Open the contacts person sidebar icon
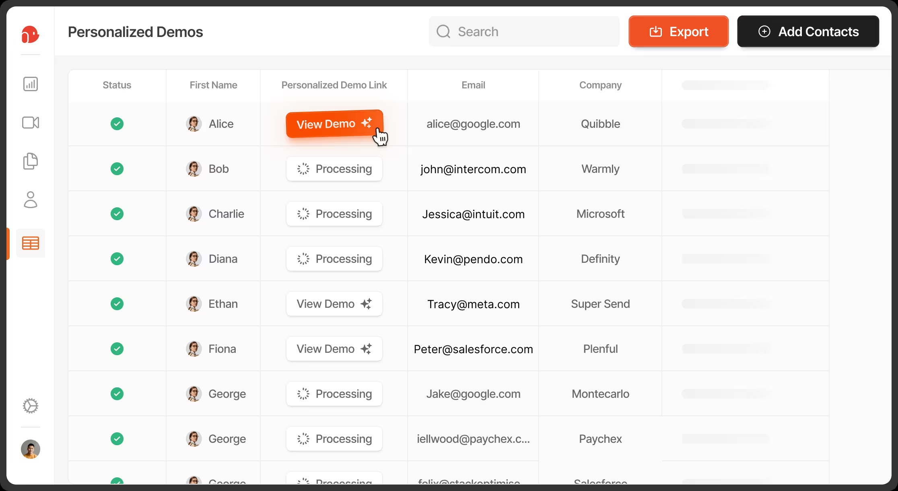 (x=31, y=200)
